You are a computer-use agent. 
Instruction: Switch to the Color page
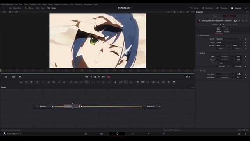pyautogui.click(x=133, y=134)
